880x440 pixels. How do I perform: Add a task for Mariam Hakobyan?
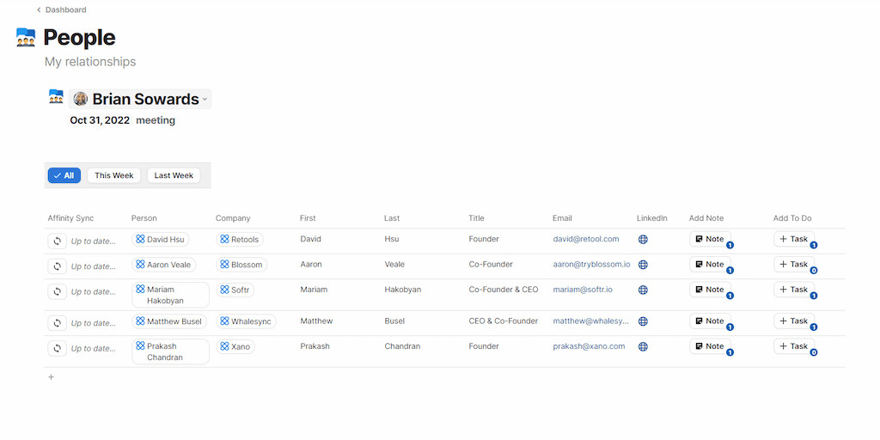click(794, 290)
